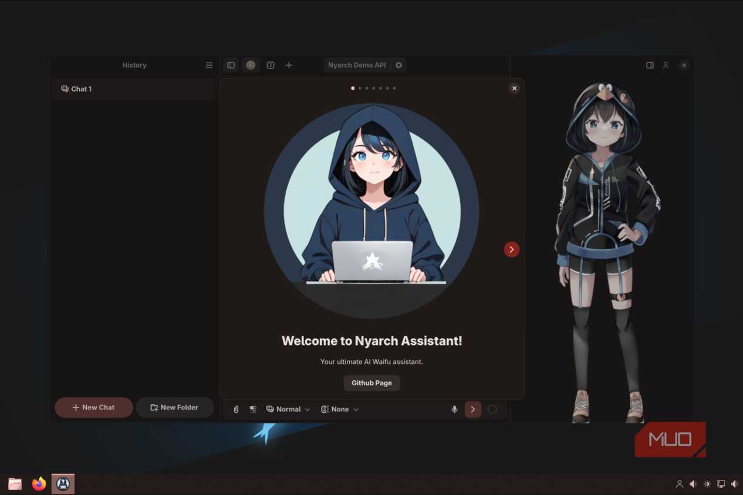Screen dimensions: 743x495
Task: Click the circle icon beside send button
Action: point(492,409)
